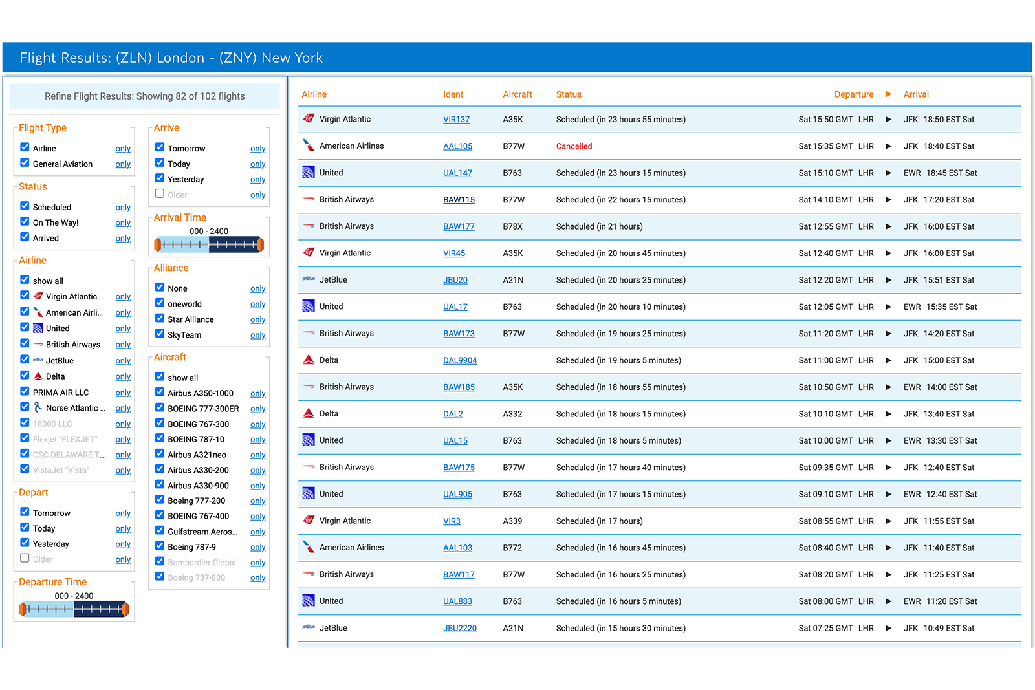1035x690 pixels.
Task: Click the departure sort arrow in the header
Action: coord(889,94)
